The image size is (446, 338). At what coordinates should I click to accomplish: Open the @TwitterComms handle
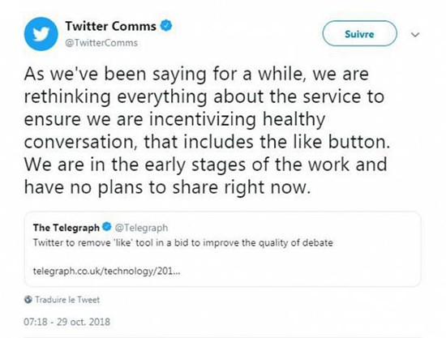click(101, 43)
